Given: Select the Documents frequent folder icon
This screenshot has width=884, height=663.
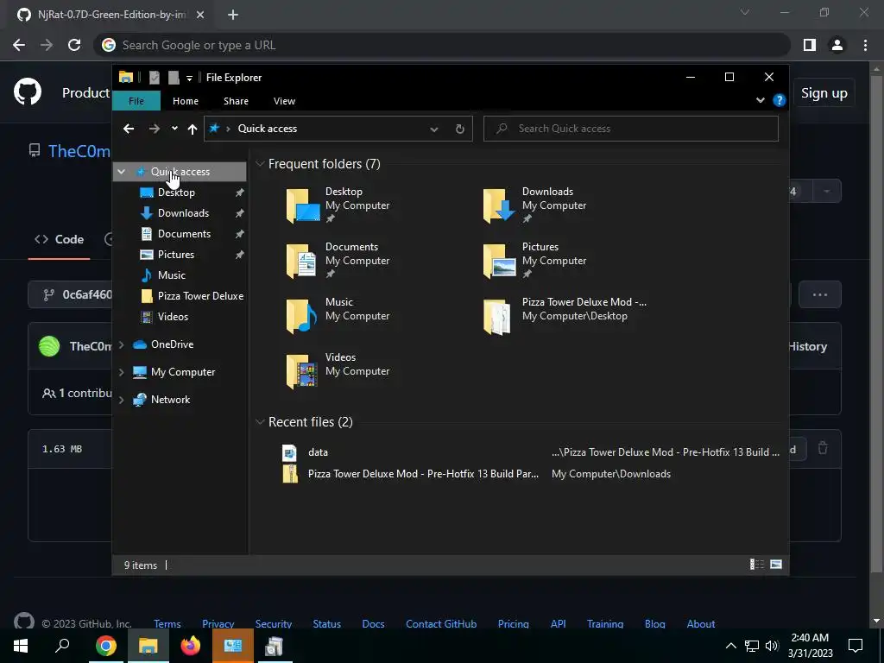Looking at the screenshot, I should 301,261.
